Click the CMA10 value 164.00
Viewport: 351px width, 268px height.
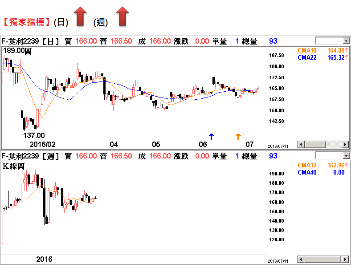point(336,51)
